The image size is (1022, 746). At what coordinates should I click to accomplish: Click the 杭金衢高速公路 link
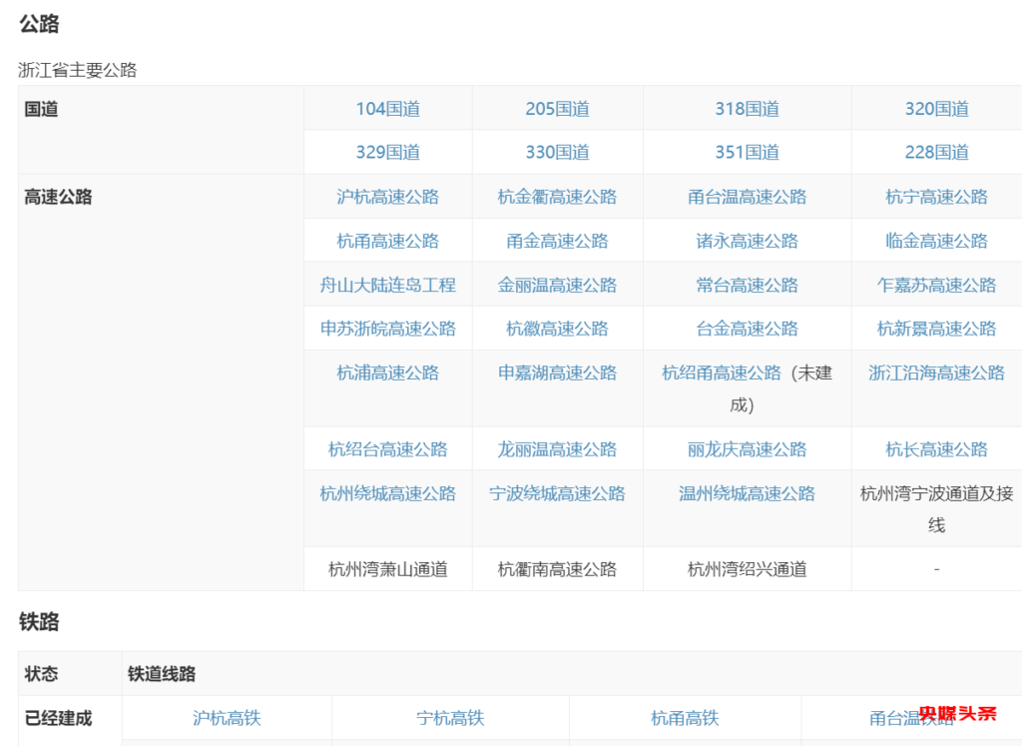(557, 197)
